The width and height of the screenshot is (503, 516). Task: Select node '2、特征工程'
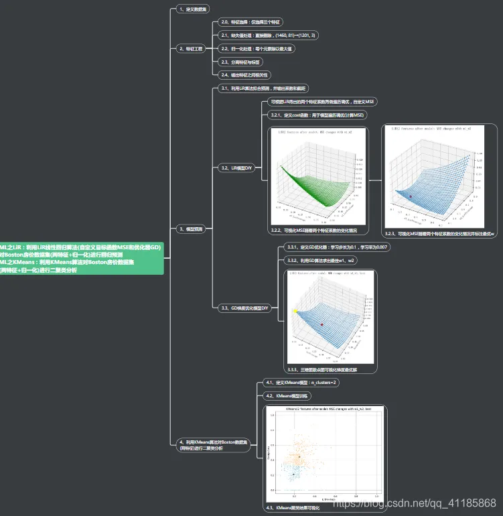191,49
